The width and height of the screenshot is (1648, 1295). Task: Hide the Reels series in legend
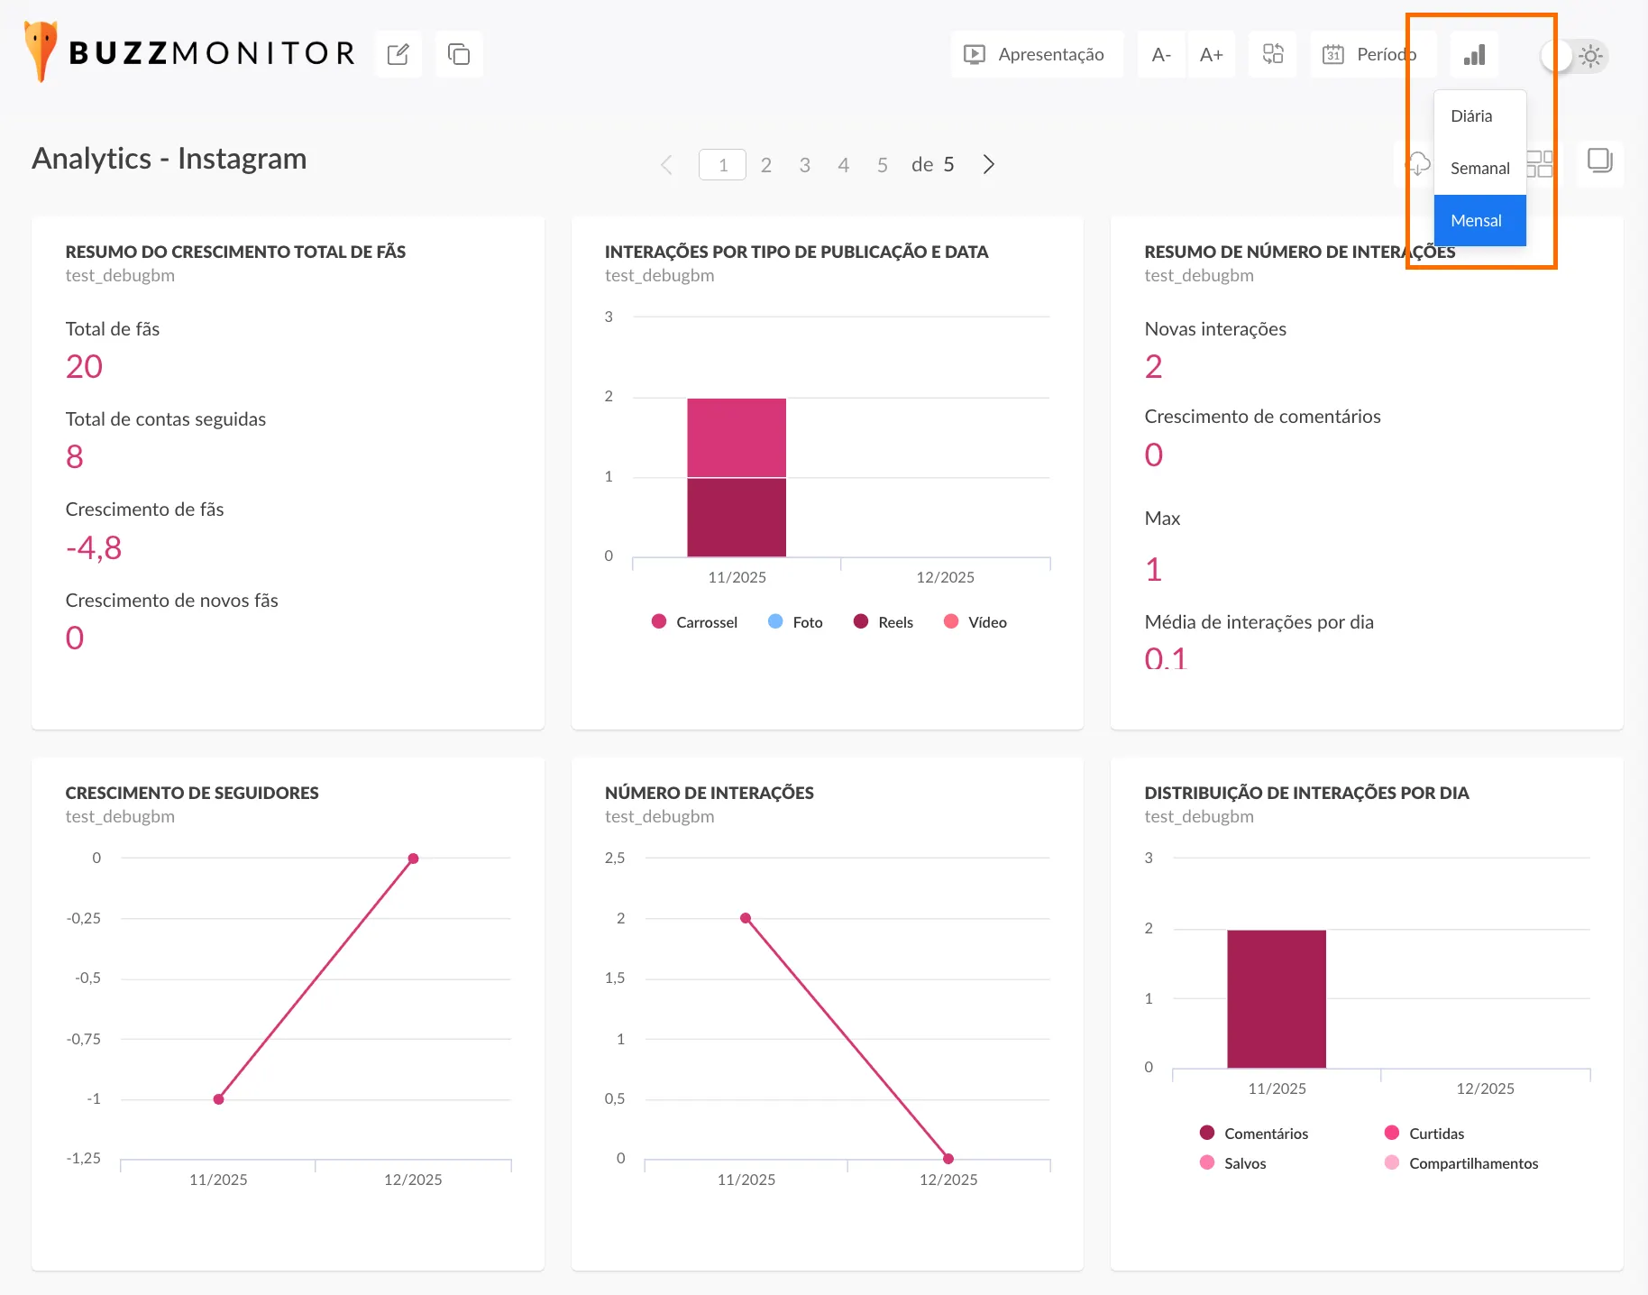(884, 622)
